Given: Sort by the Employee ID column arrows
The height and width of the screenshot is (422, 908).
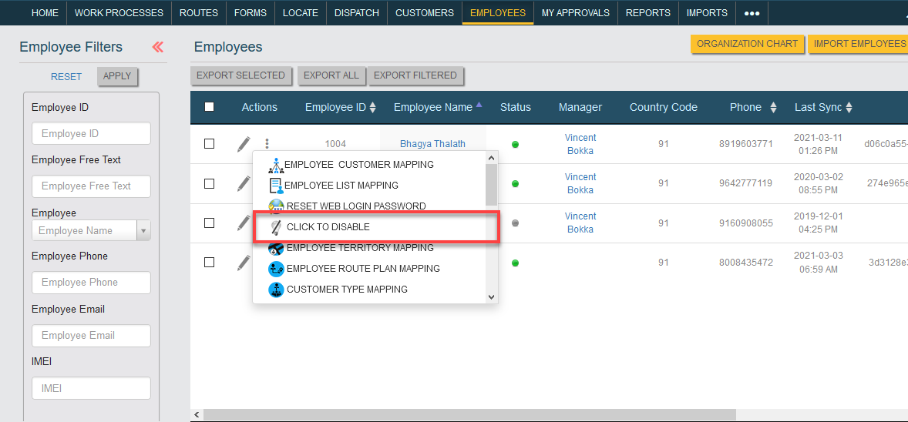Looking at the screenshot, I should click(372, 107).
